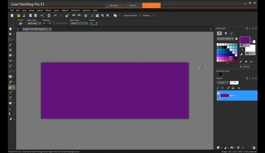The height and width of the screenshot is (153, 265).
Task: Click the Zoom out magnifier icon
Action: [x=102, y=16]
